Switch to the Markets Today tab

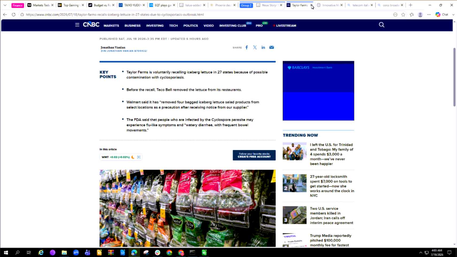[40, 5]
